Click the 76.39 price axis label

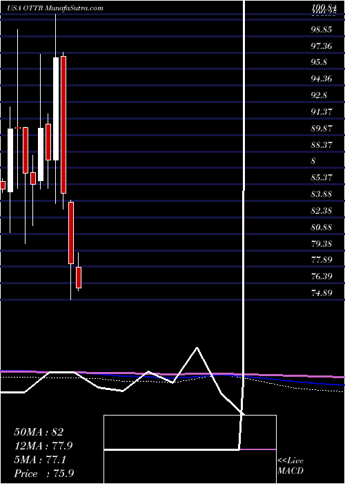(322, 276)
